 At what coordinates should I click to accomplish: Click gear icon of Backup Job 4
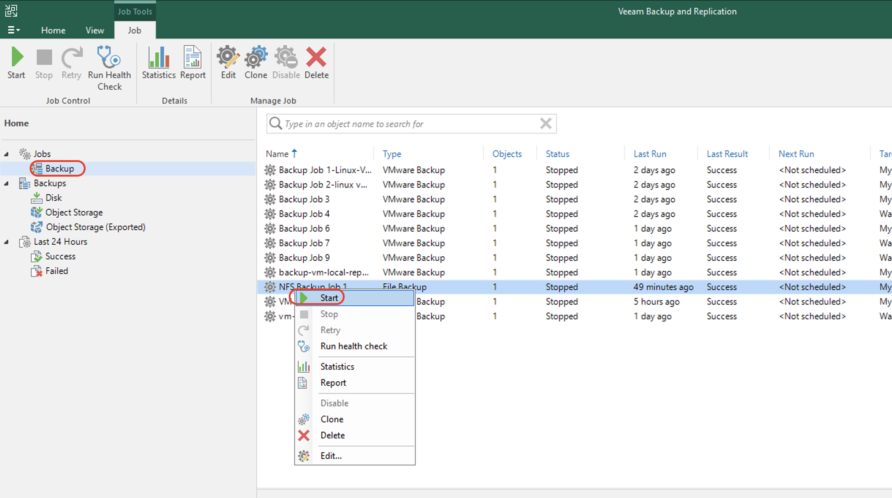tap(270, 214)
